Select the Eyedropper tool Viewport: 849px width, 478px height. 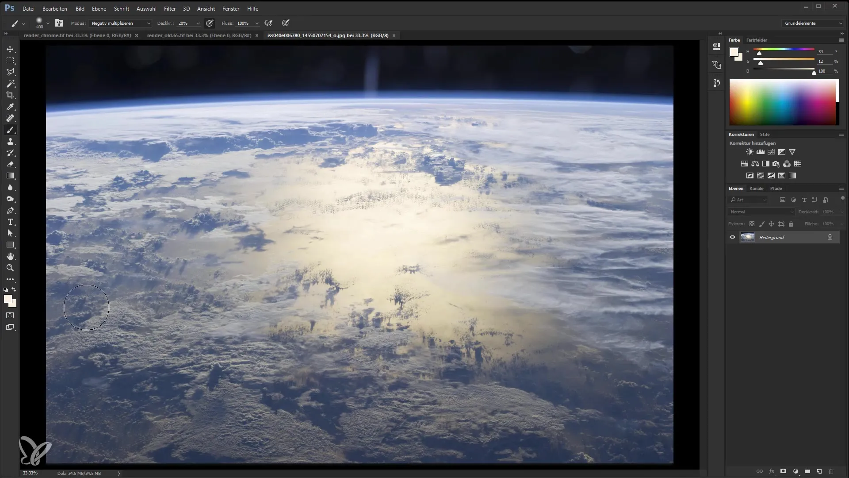point(10,107)
